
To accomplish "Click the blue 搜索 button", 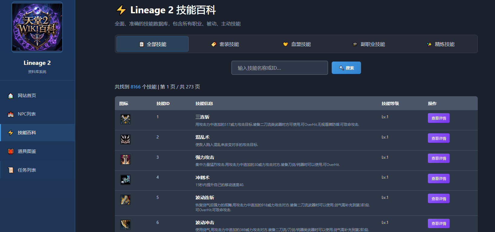I will [x=346, y=68].
